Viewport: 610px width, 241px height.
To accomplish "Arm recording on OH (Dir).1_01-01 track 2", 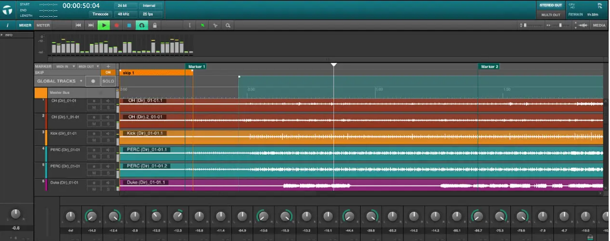I will tap(94, 117).
